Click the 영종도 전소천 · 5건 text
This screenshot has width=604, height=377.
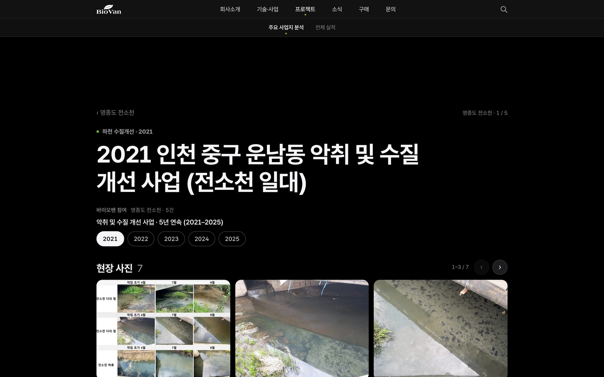point(152,210)
